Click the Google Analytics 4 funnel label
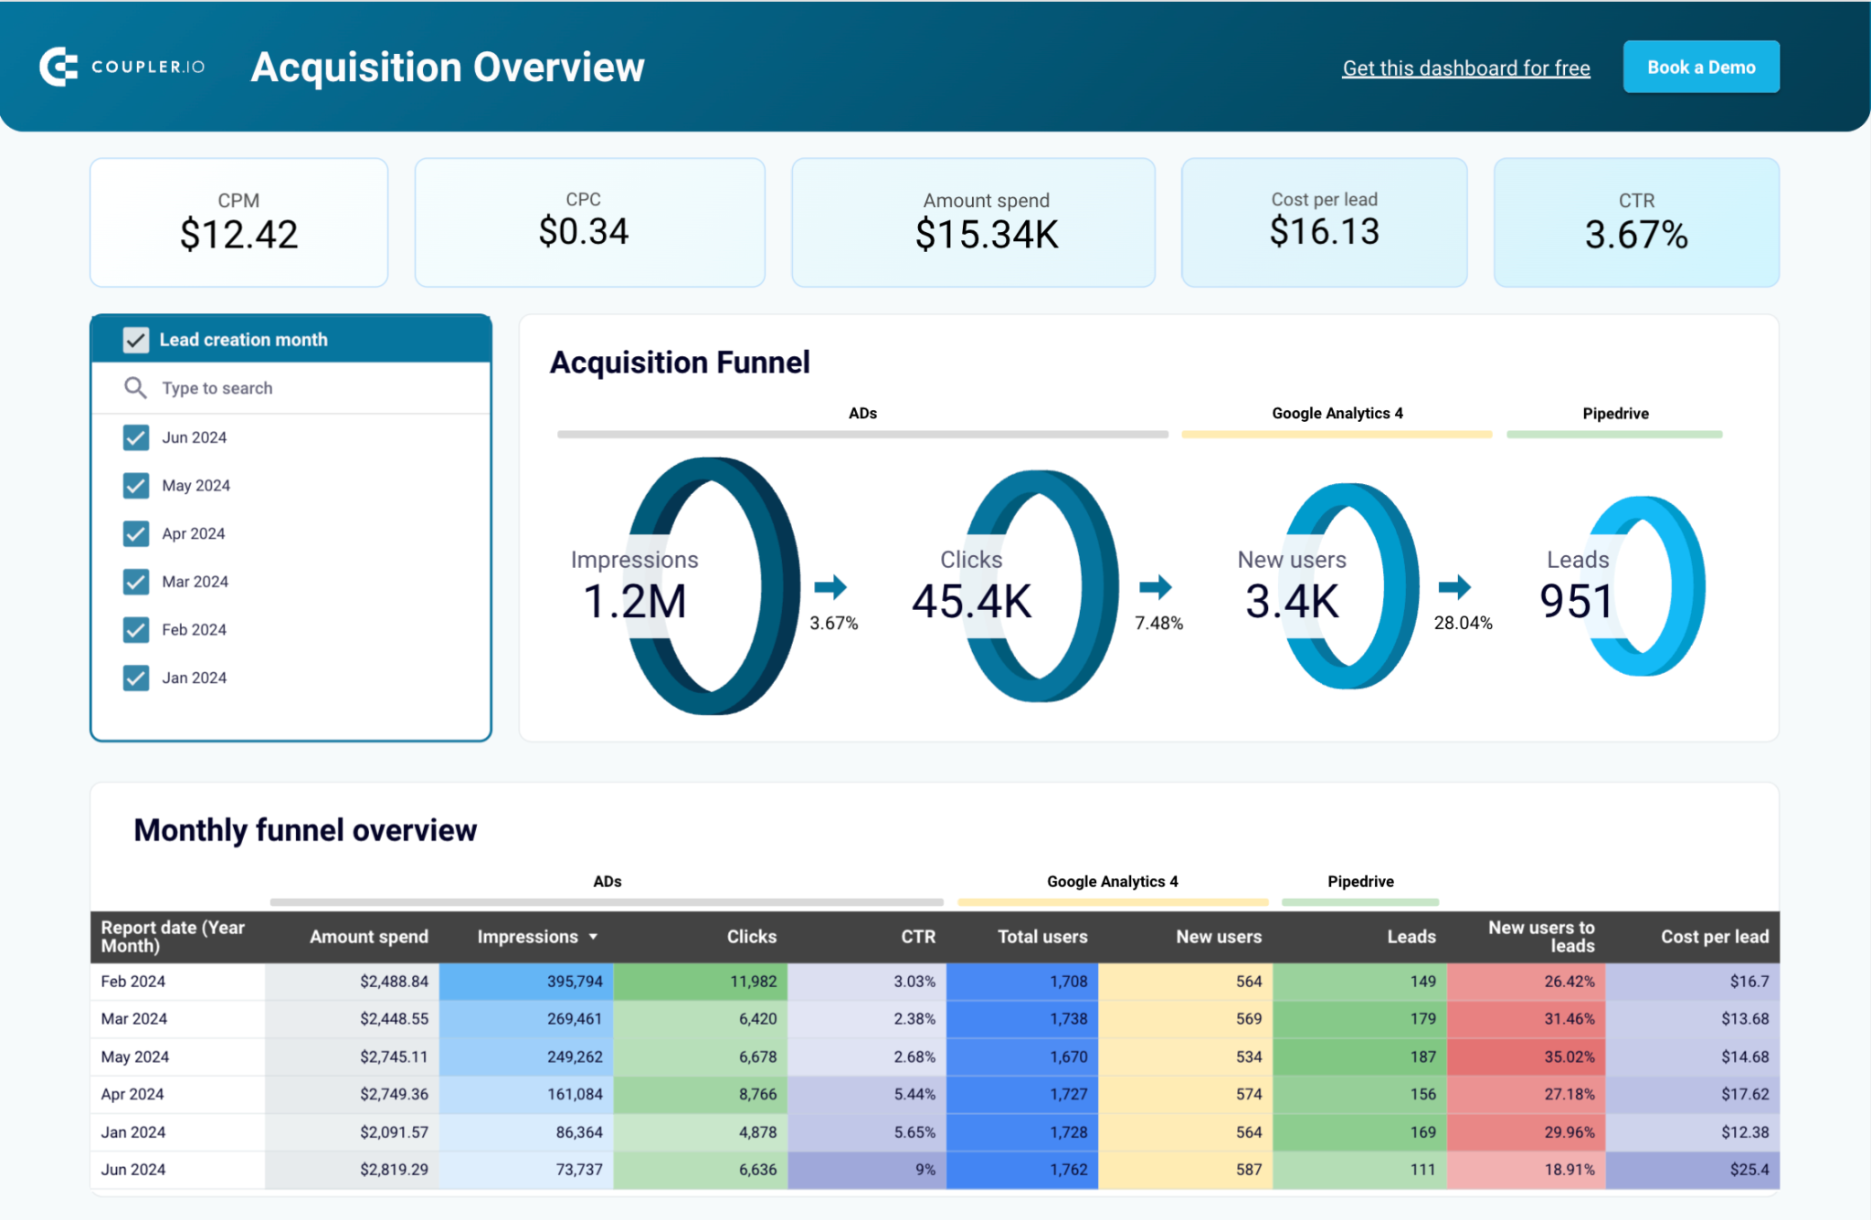Screen dimensions: 1871x1220 pos(1337,414)
